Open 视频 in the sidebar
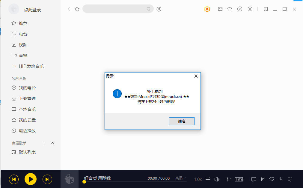The height and width of the screenshot is (188, 303). coord(19,45)
